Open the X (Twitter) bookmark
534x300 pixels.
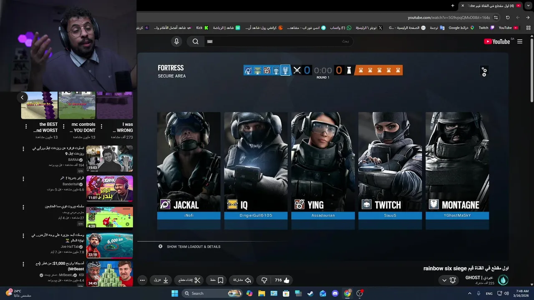pyautogui.click(x=368, y=28)
